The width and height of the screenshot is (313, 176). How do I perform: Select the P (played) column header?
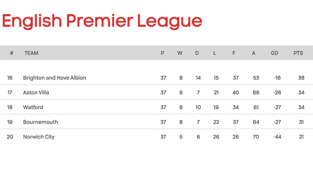click(162, 53)
